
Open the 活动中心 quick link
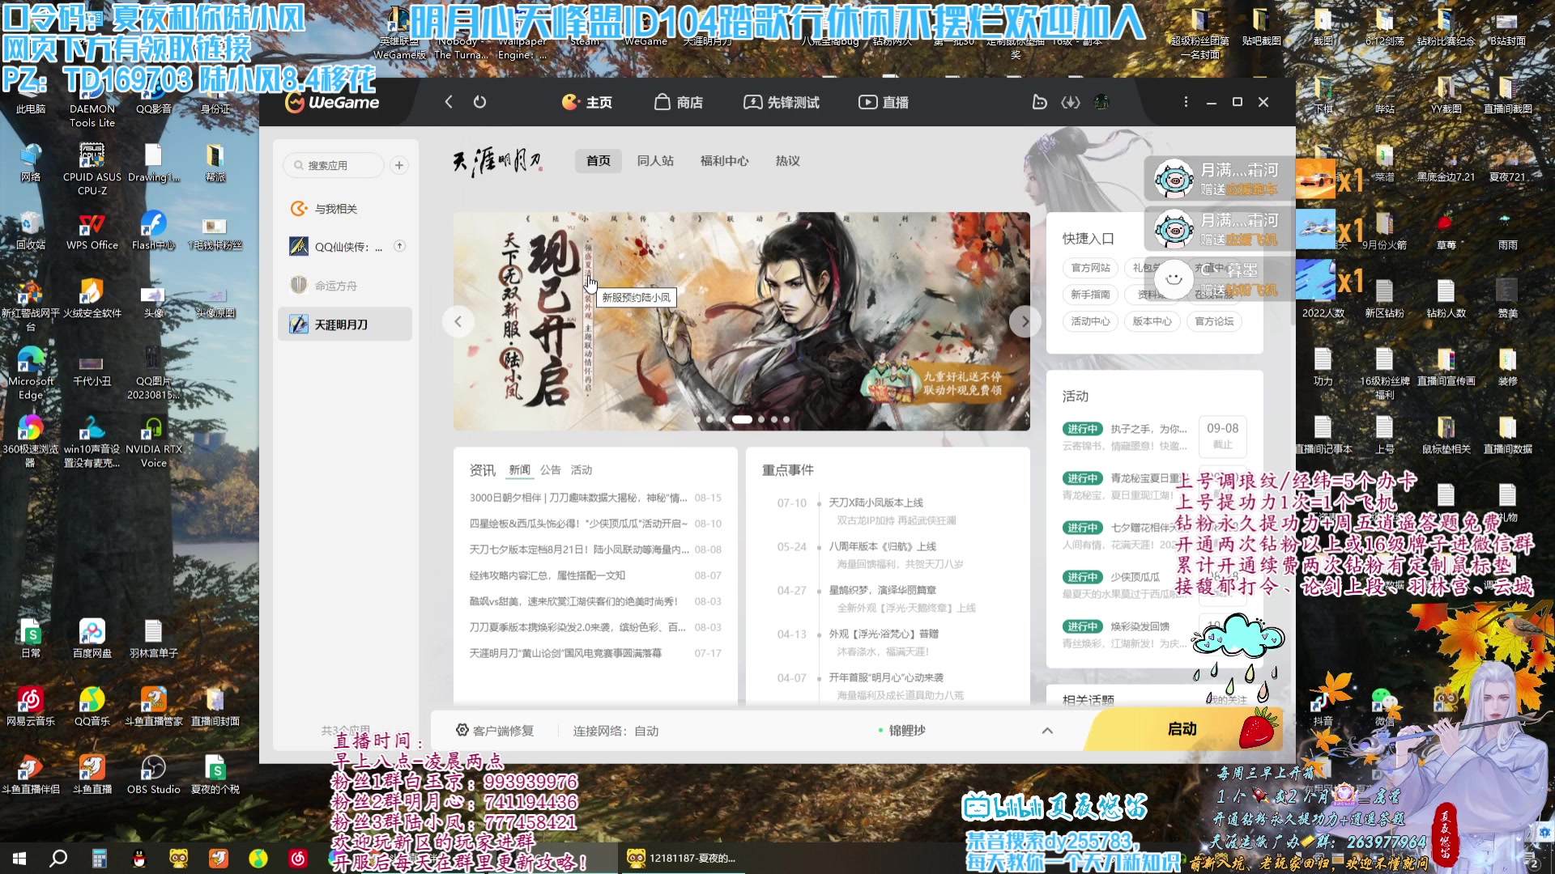(1090, 321)
